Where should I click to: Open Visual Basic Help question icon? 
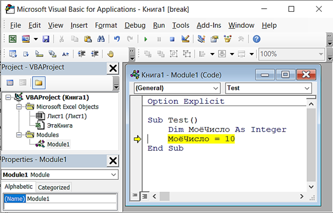pyautogui.click(x=257, y=39)
